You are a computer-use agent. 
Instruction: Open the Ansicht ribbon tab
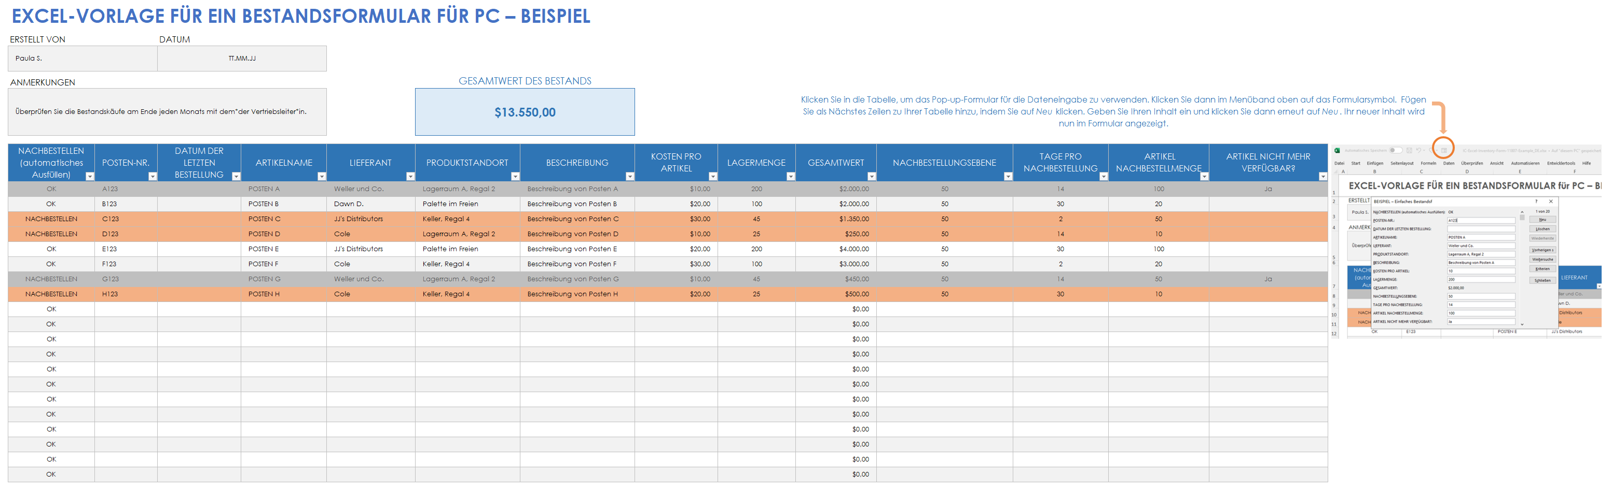[1497, 164]
